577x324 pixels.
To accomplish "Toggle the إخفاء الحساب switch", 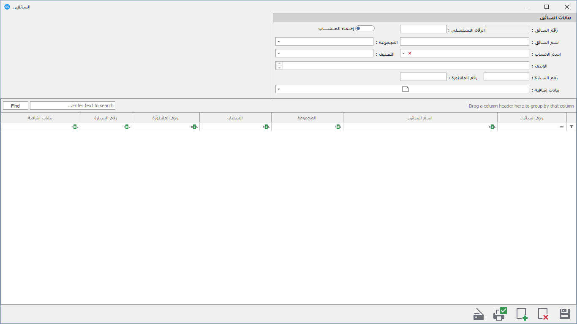I will pyautogui.click(x=365, y=28).
